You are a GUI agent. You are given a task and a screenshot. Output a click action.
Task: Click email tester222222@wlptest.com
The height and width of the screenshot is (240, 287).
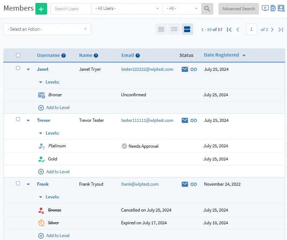pyautogui.click(x=147, y=69)
